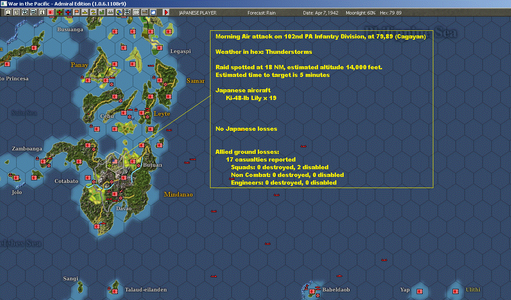Click the Estimated time to target line
The height and width of the screenshot is (300, 511).
coord(272,75)
